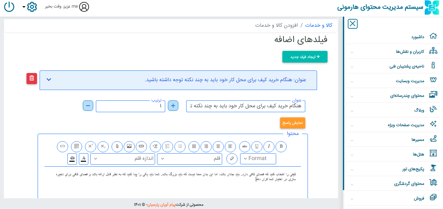443x209 pixels.
Task: Toggle bold formatting in the editor
Action: coord(281,147)
